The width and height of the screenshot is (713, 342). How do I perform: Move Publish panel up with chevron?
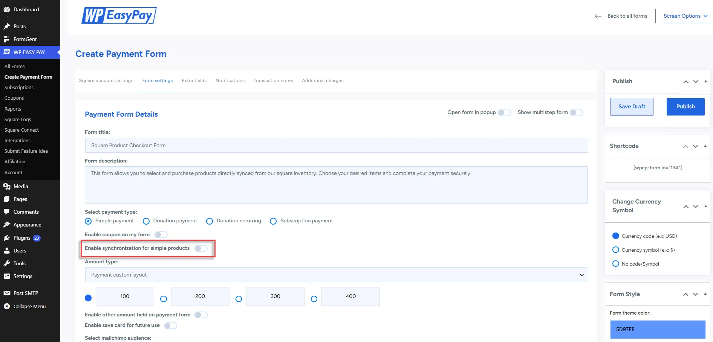click(686, 82)
